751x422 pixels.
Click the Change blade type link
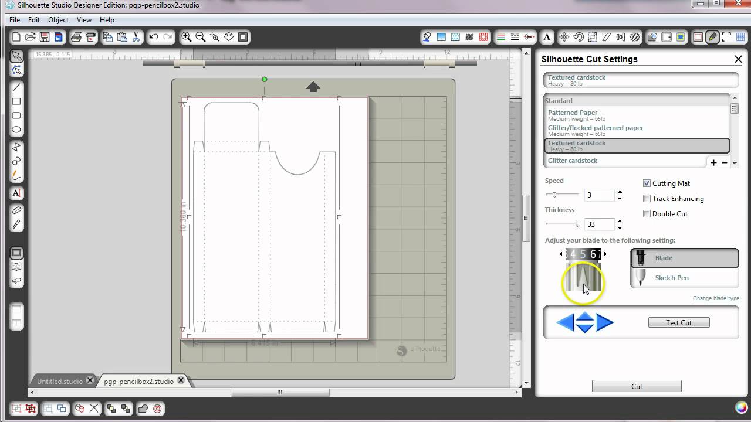716,298
